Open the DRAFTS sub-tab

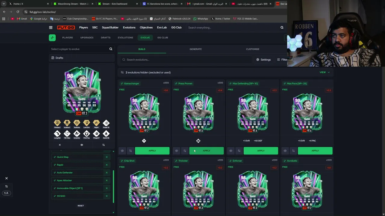(106, 37)
